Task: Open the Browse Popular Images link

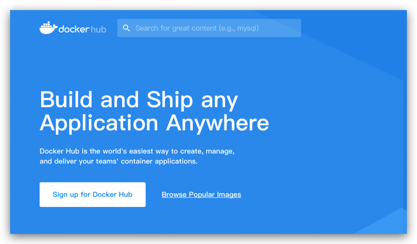Action: pos(201,194)
